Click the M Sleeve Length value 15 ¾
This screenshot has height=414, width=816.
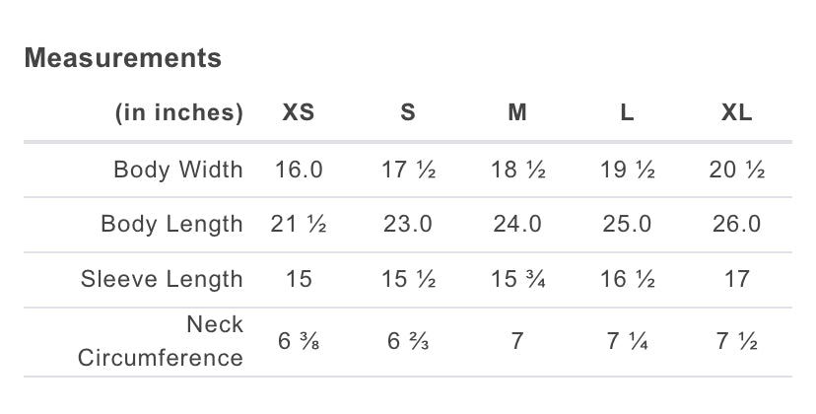tap(517, 279)
